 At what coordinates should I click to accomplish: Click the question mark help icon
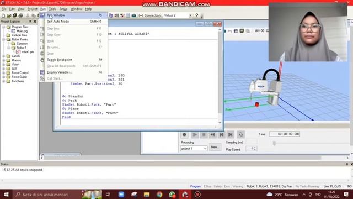[x=196, y=15]
